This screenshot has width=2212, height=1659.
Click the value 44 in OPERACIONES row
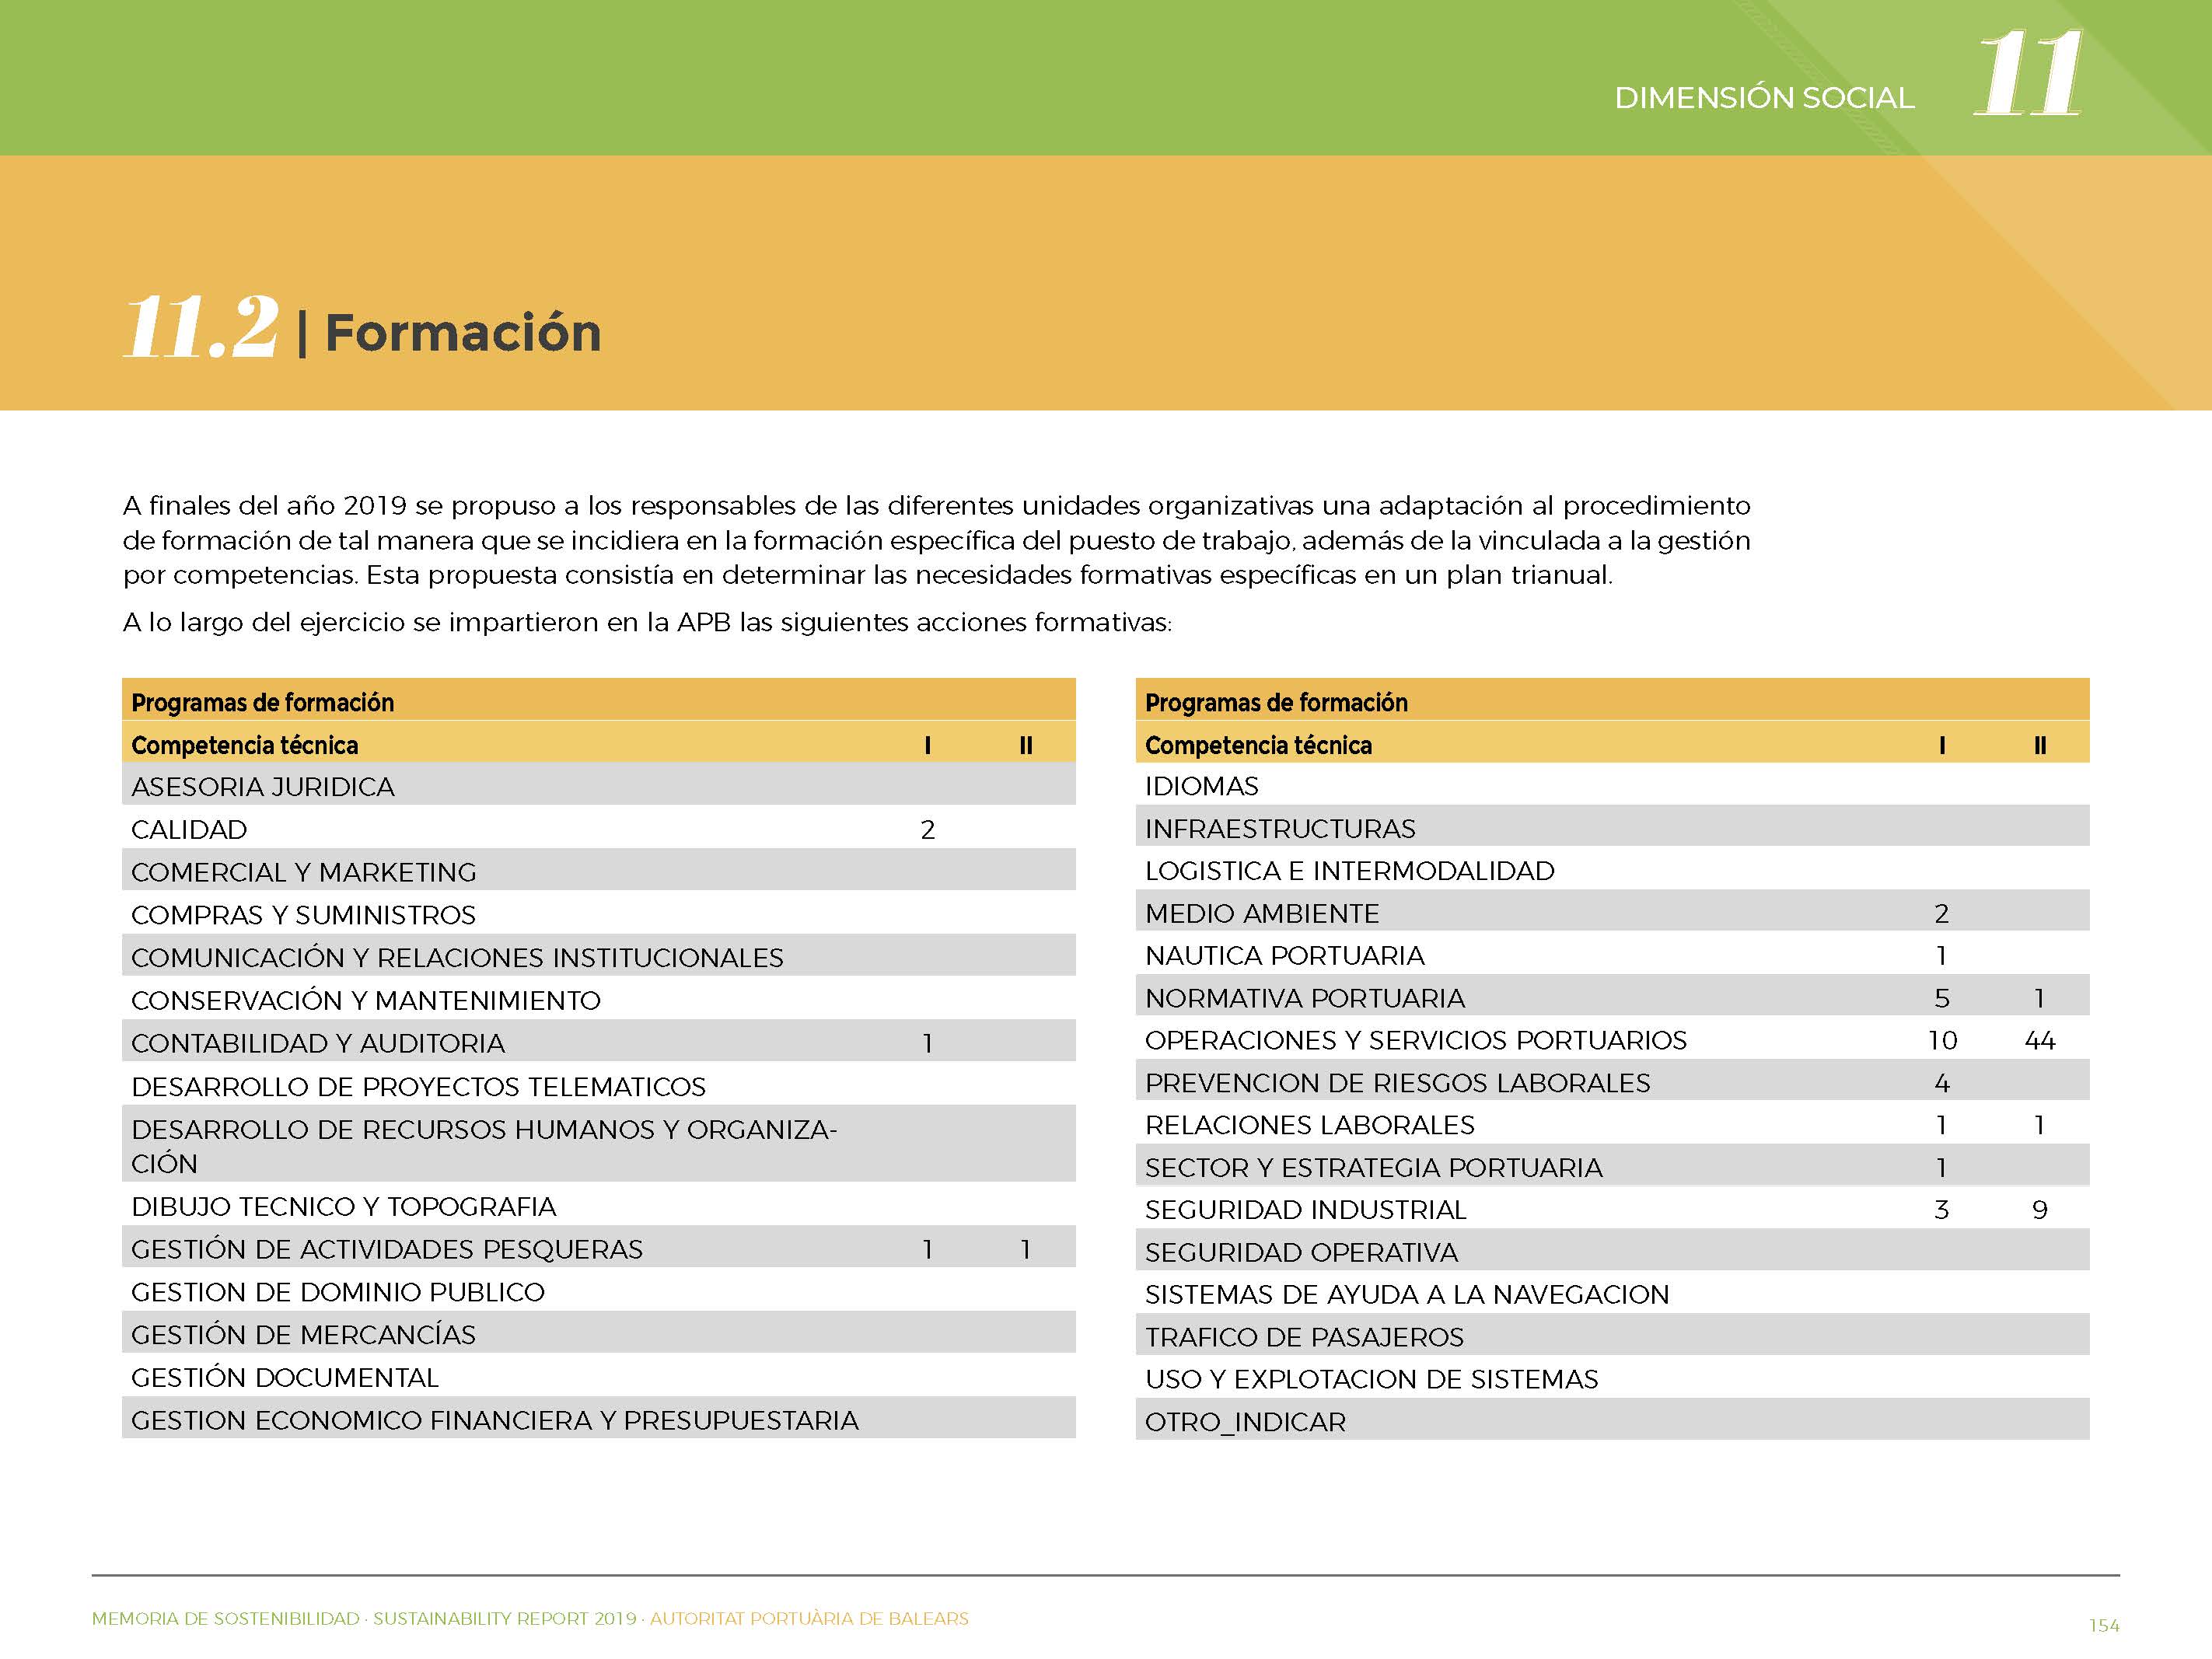2040,1040
